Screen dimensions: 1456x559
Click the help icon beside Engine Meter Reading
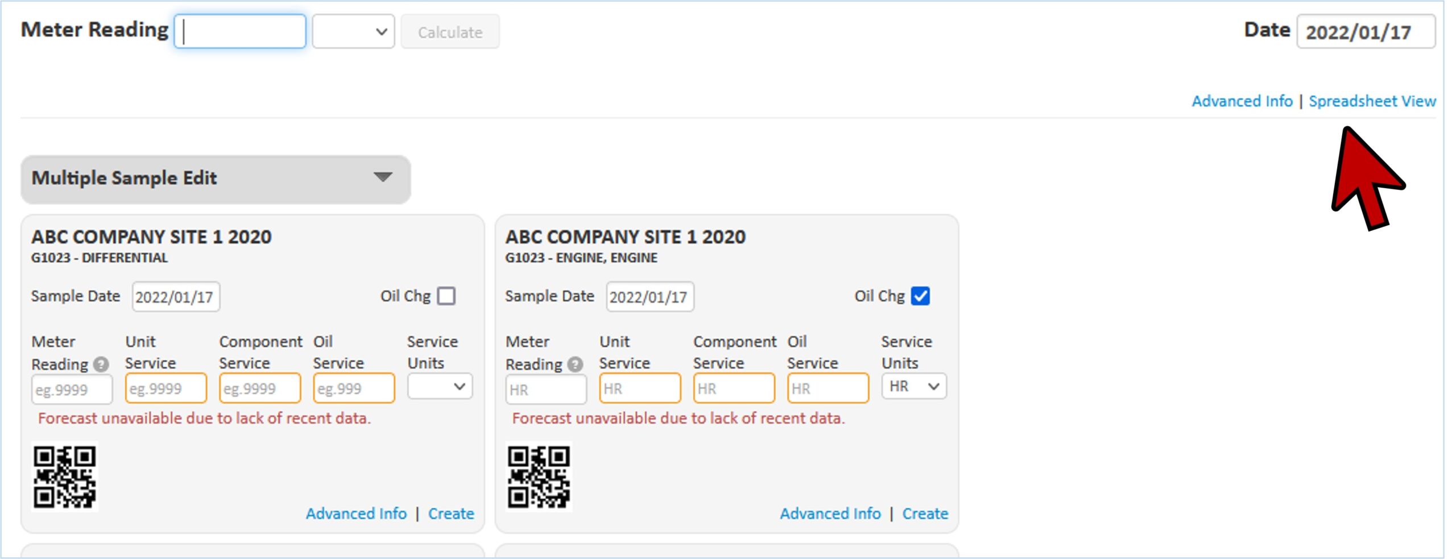coord(575,364)
